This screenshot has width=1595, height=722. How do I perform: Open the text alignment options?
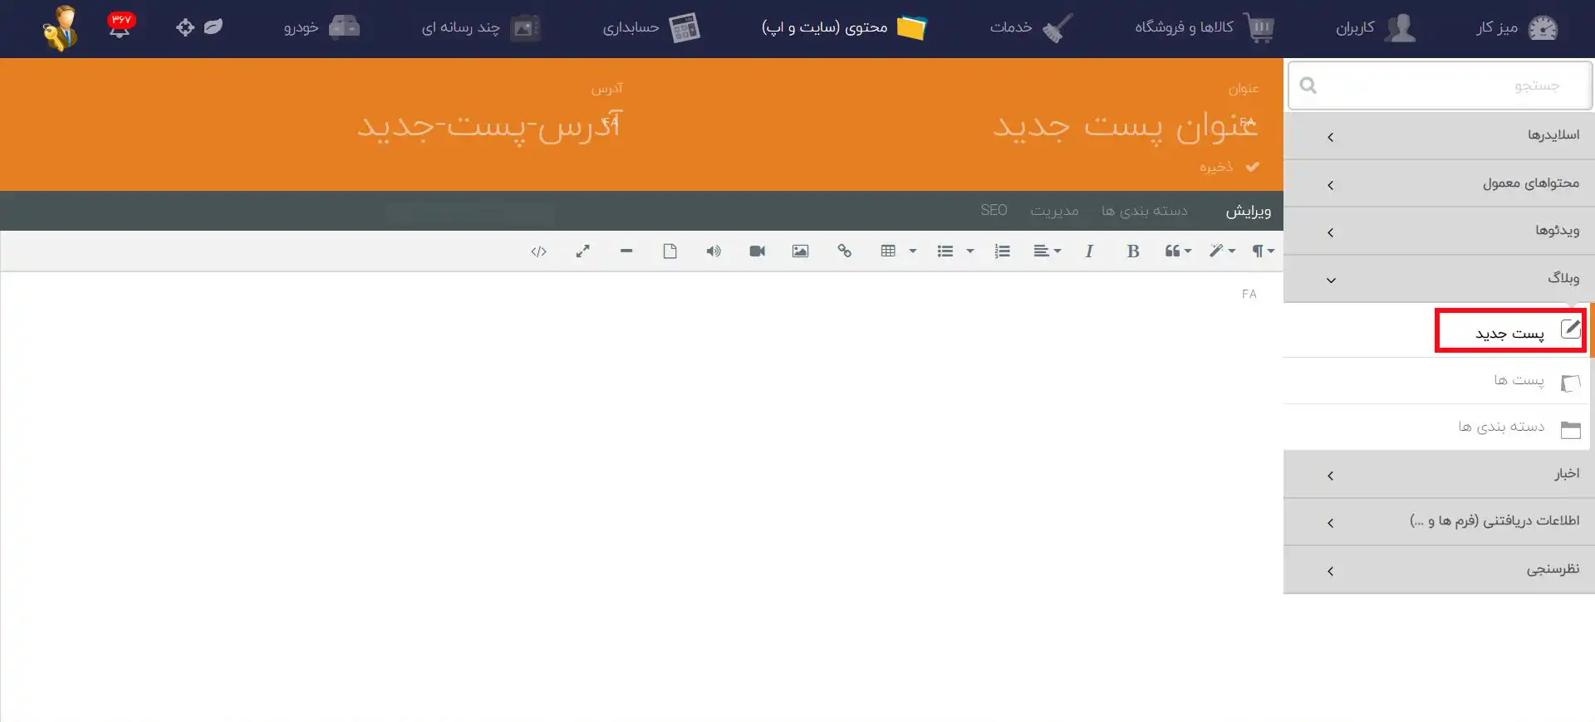click(x=1047, y=251)
